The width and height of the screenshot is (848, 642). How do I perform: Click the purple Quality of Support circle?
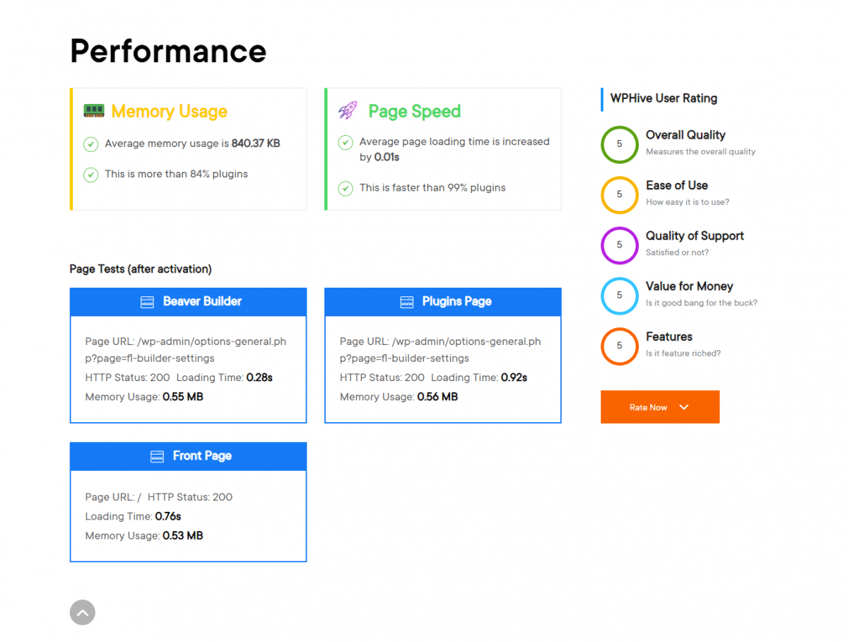click(x=620, y=245)
